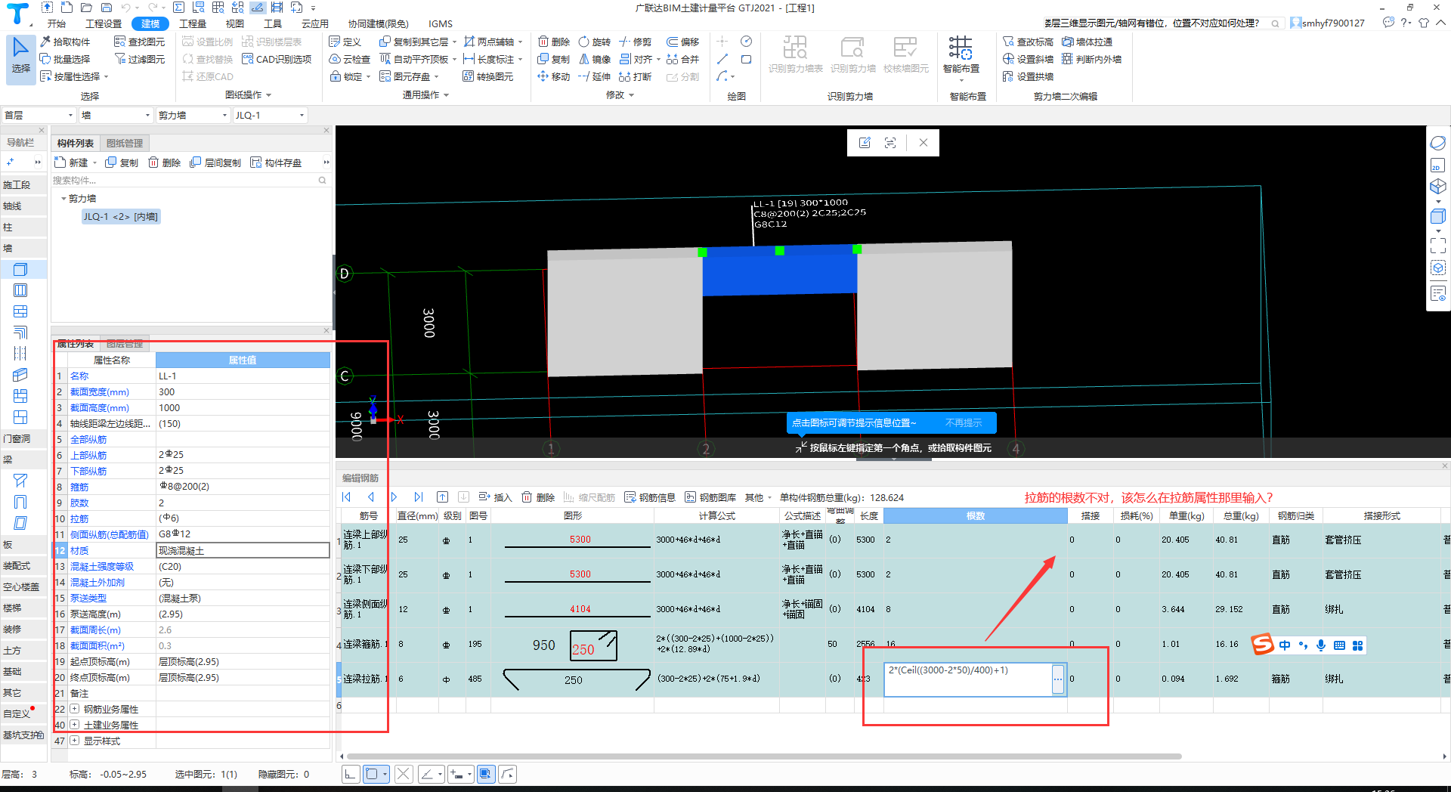Click 合并 tool
Screen dimensions: 1451x792
[x=682, y=59]
